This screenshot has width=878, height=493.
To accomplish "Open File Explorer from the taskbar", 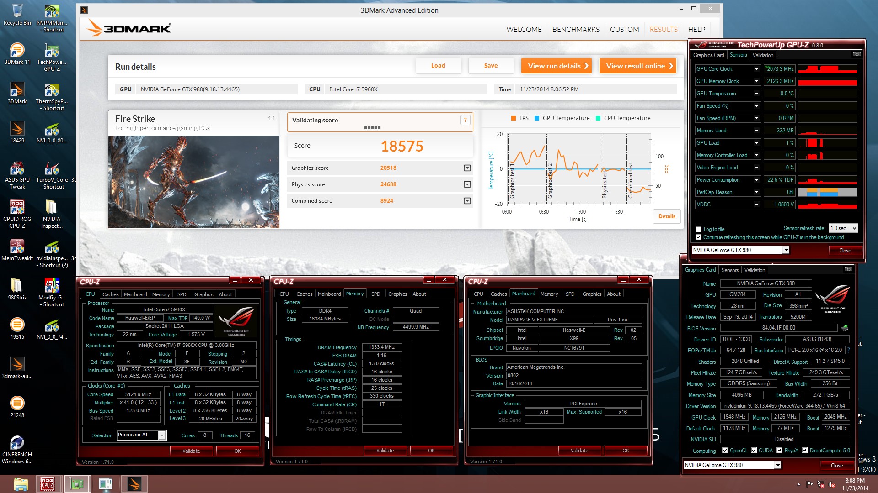I will pos(21,484).
